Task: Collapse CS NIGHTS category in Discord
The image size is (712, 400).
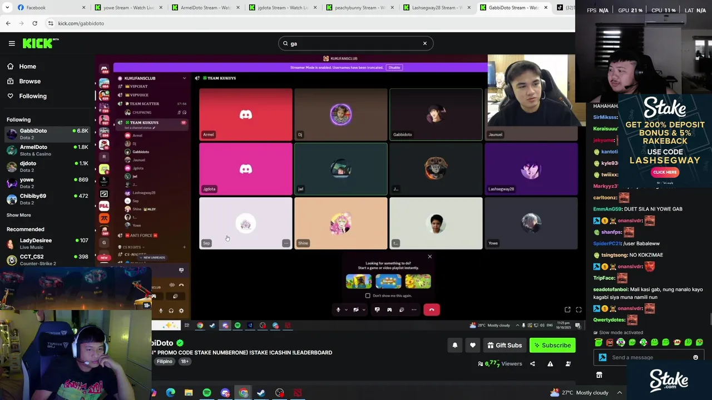Action: [132, 247]
